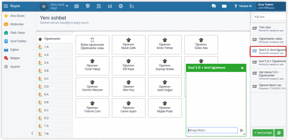The image size is (288, 140).
Task: Collapse the left sidebar with chevron arrow
Action: click(32, 133)
